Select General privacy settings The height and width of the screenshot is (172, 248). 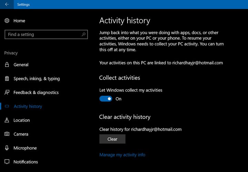click(21, 64)
